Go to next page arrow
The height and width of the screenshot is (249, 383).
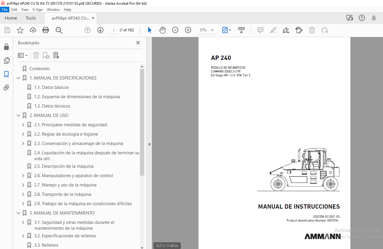[x=100, y=30]
